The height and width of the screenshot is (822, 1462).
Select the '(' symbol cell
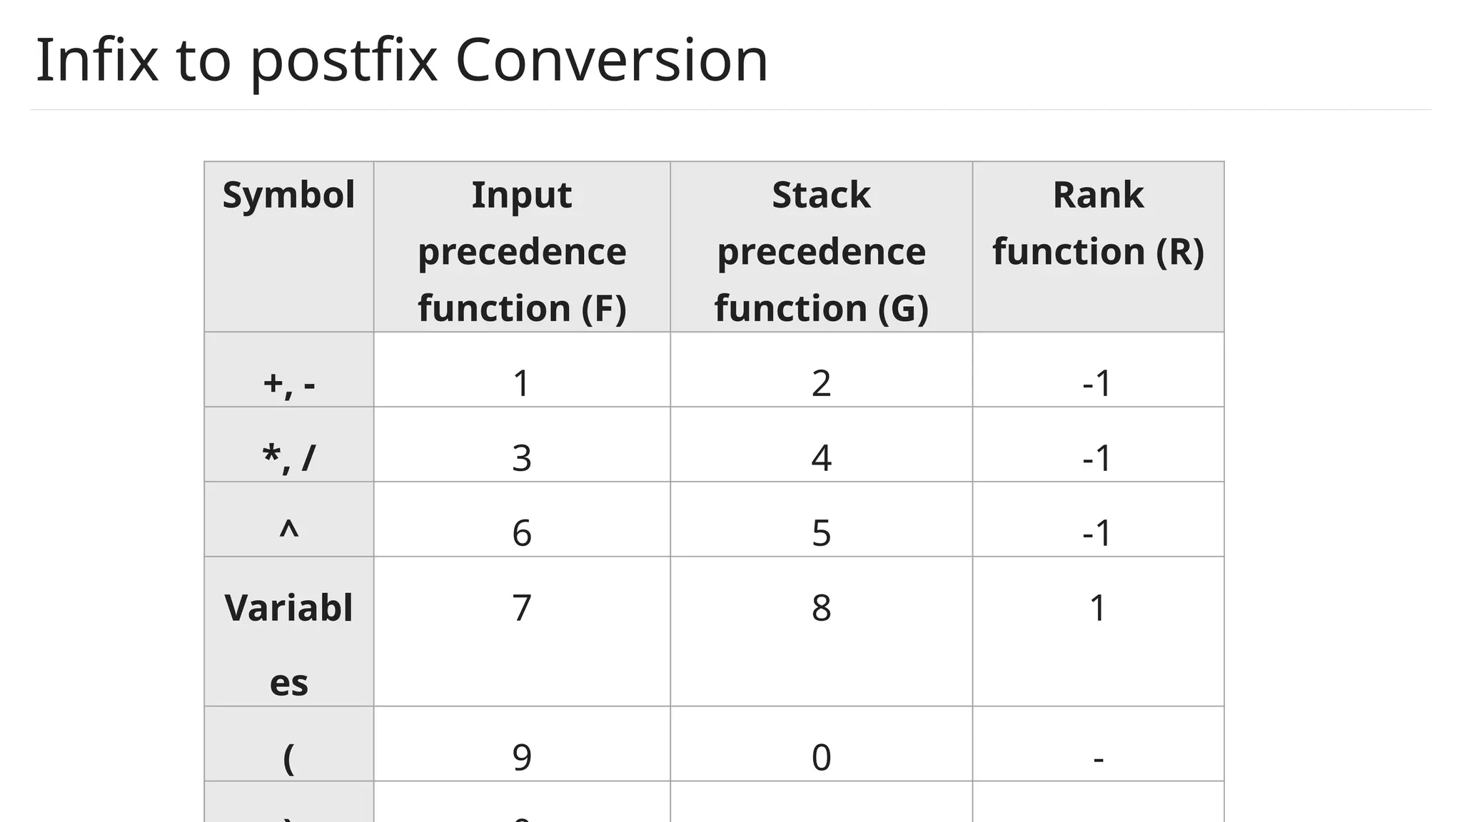[288, 758]
